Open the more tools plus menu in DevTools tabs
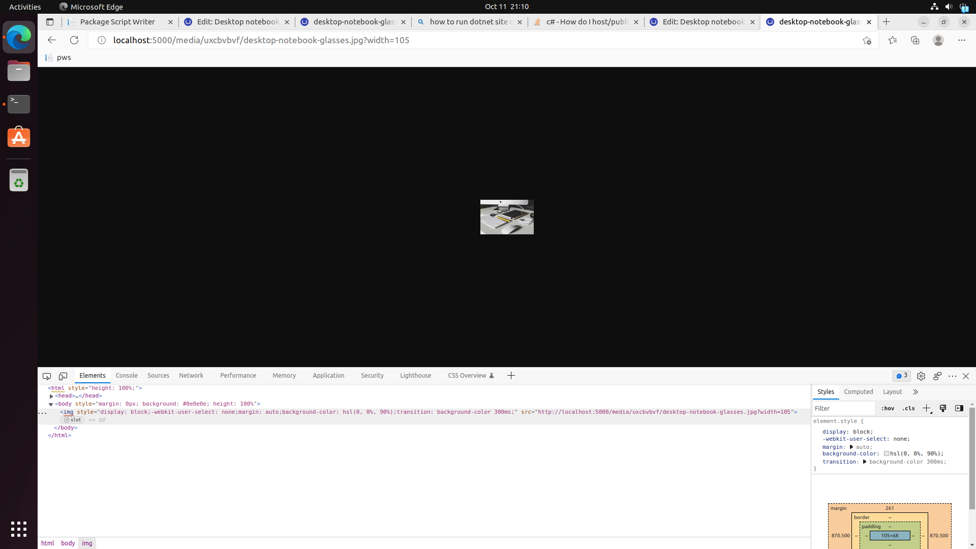The image size is (976, 549). tap(511, 375)
